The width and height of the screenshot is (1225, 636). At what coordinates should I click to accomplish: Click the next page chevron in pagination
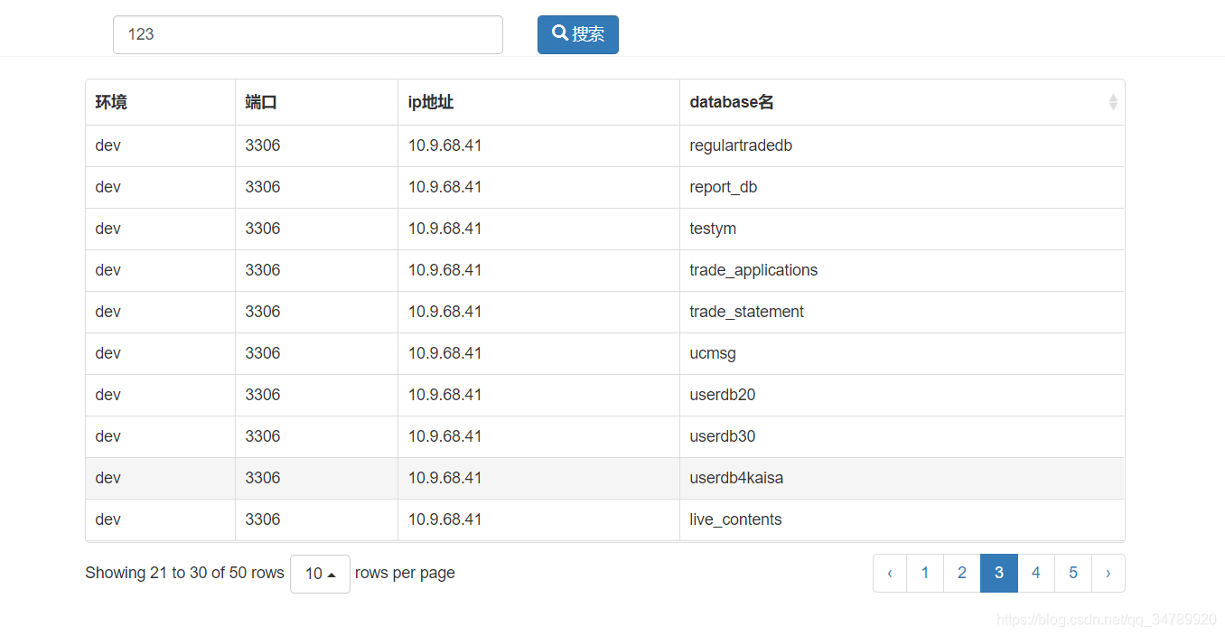[x=1108, y=573]
